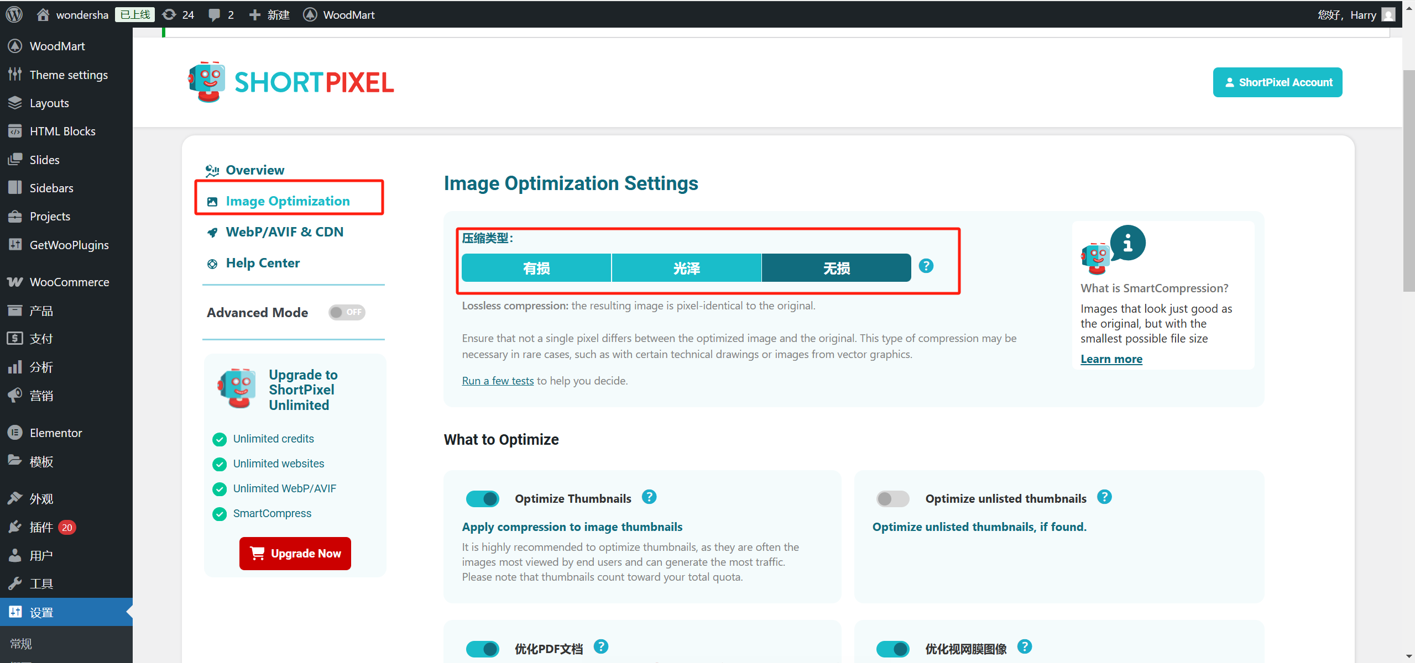This screenshot has width=1415, height=663.
Task: Expand the WooCommerce sidebar menu
Action: 69,282
